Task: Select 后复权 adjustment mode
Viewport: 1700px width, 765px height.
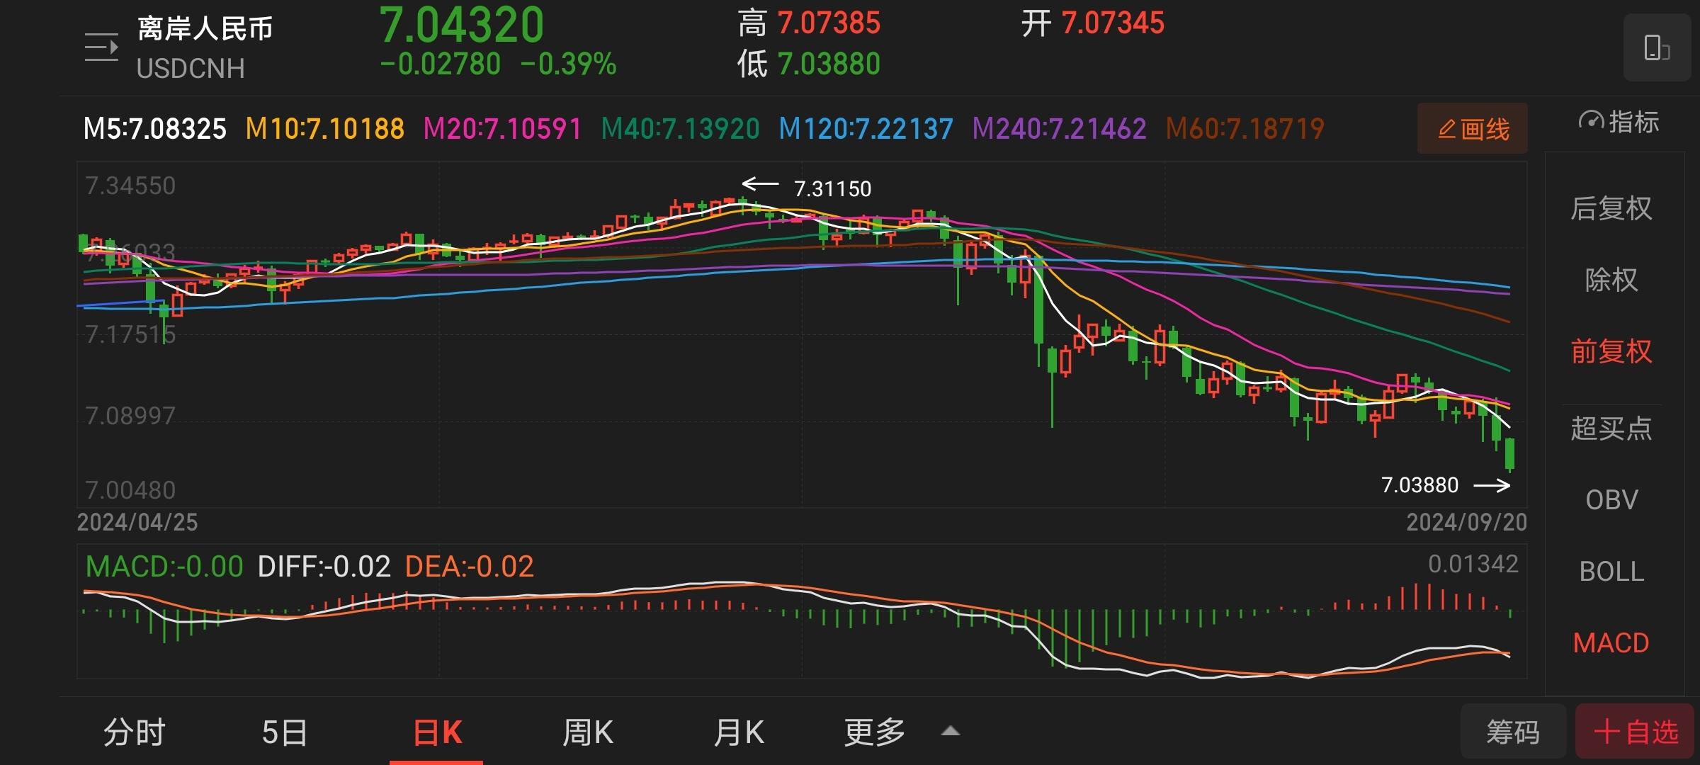Action: click(1611, 208)
